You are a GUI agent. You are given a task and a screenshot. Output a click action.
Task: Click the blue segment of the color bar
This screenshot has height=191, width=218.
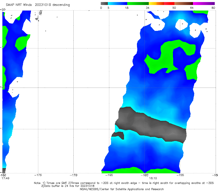tap(118, 4)
